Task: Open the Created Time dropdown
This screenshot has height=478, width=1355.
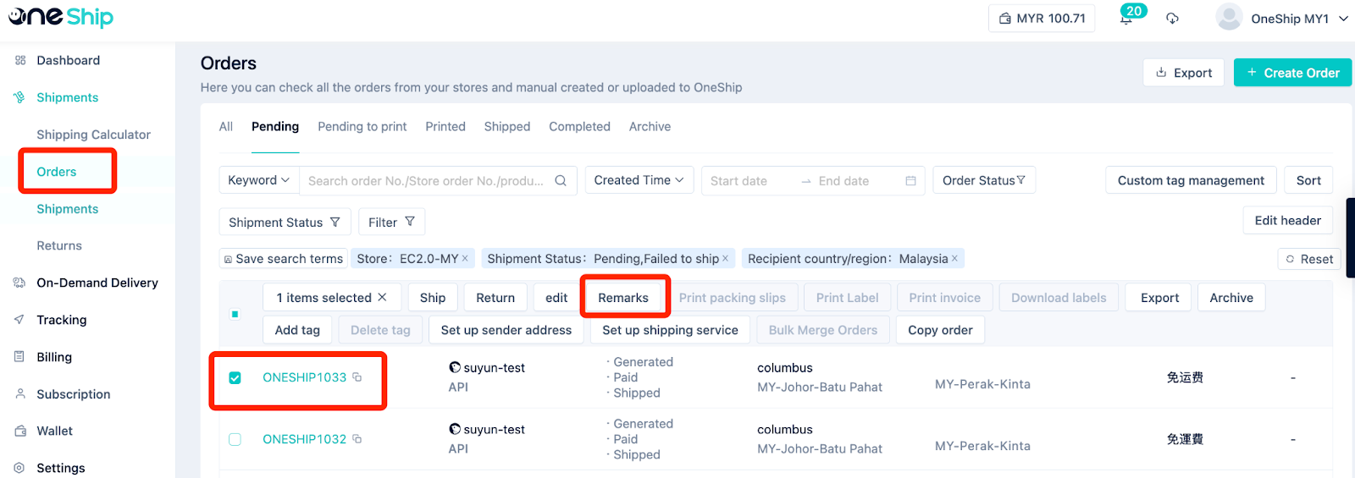Action: (639, 180)
